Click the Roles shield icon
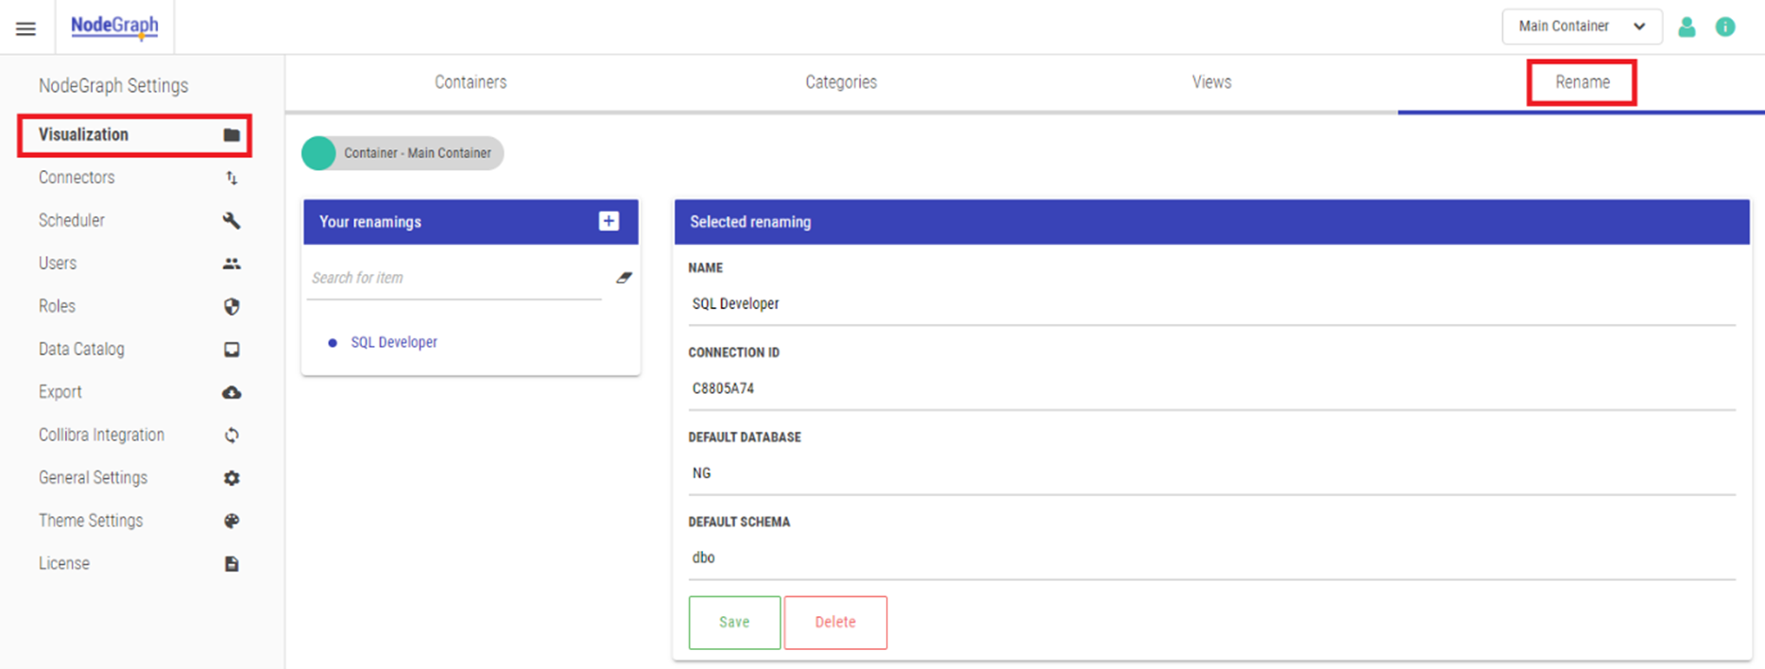 [231, 306]
